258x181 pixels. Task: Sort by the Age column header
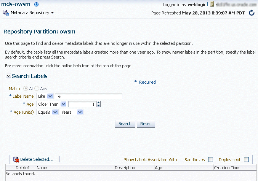point(184,168)
